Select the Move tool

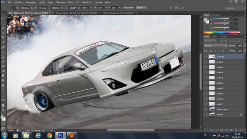(x=3, y=18)
